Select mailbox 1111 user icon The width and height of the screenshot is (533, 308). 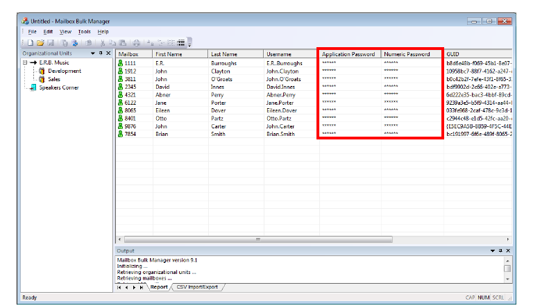pos(120,63)
